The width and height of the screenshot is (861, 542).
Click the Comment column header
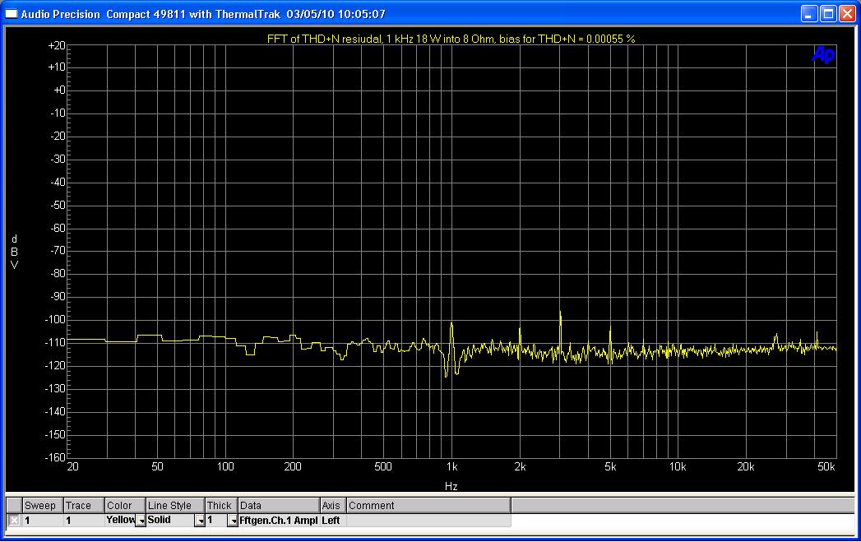428,505
